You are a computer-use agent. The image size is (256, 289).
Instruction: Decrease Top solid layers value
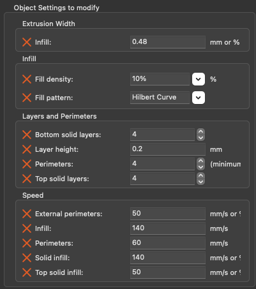pos(200,182)
